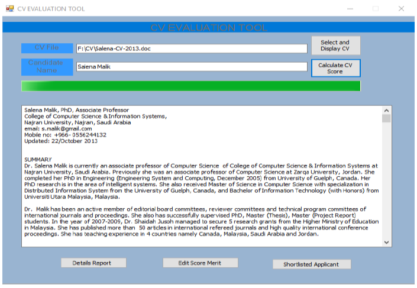
Task: Click the Updated: 22/October 2013 line
Action: pos(61,141)
